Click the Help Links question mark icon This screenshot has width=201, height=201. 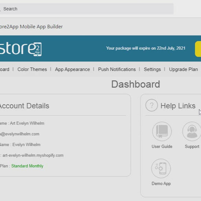(152, 105)
